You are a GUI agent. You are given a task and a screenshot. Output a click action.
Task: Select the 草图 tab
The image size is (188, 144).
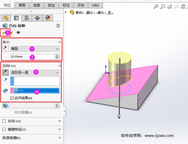coord(22,5)
